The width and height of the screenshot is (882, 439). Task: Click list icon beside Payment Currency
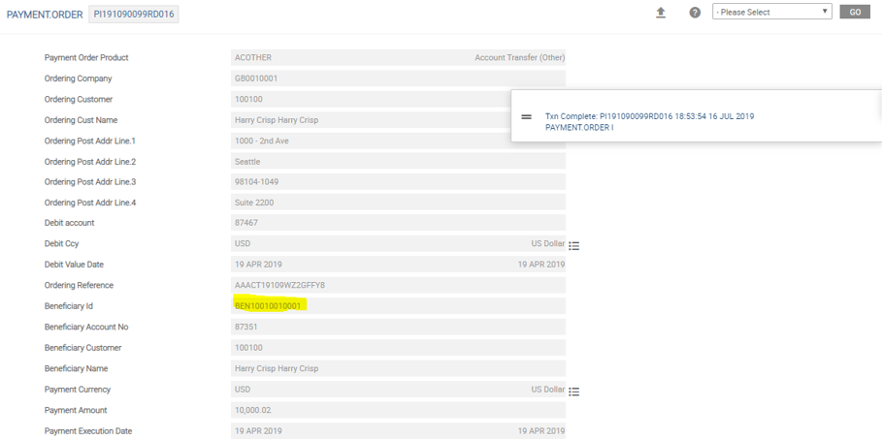coord(574,392)
